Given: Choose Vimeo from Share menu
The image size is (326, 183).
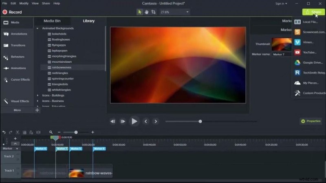Looking at the screenshot, I should coord(309,42).
